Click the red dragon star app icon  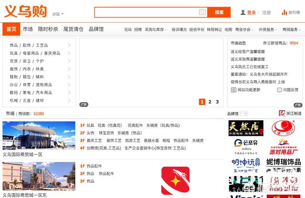[175, 180]
